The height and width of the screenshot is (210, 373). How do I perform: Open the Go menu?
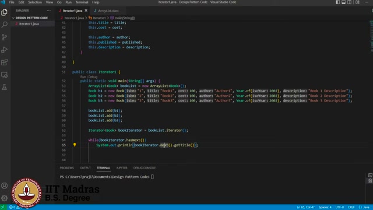59,2
